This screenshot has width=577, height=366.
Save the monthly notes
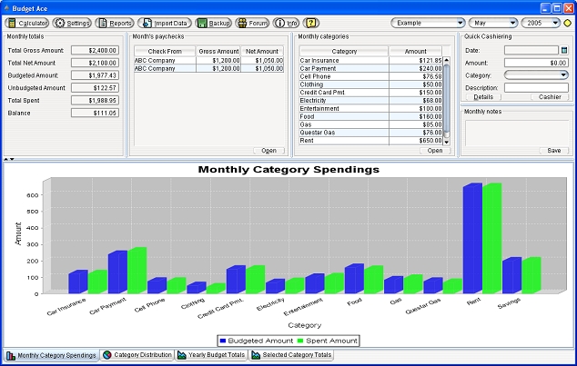coord(554,151)
